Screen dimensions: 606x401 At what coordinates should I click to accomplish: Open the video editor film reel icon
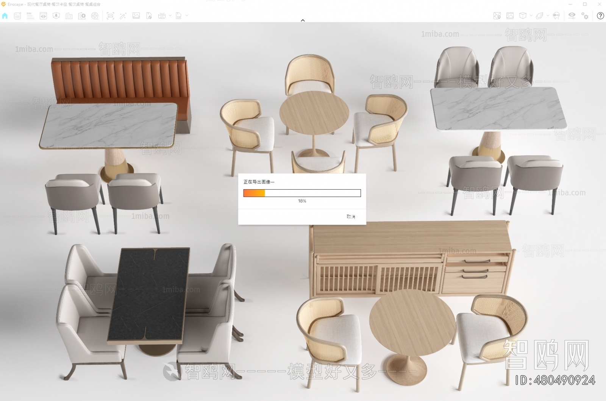tap(95, 16)
